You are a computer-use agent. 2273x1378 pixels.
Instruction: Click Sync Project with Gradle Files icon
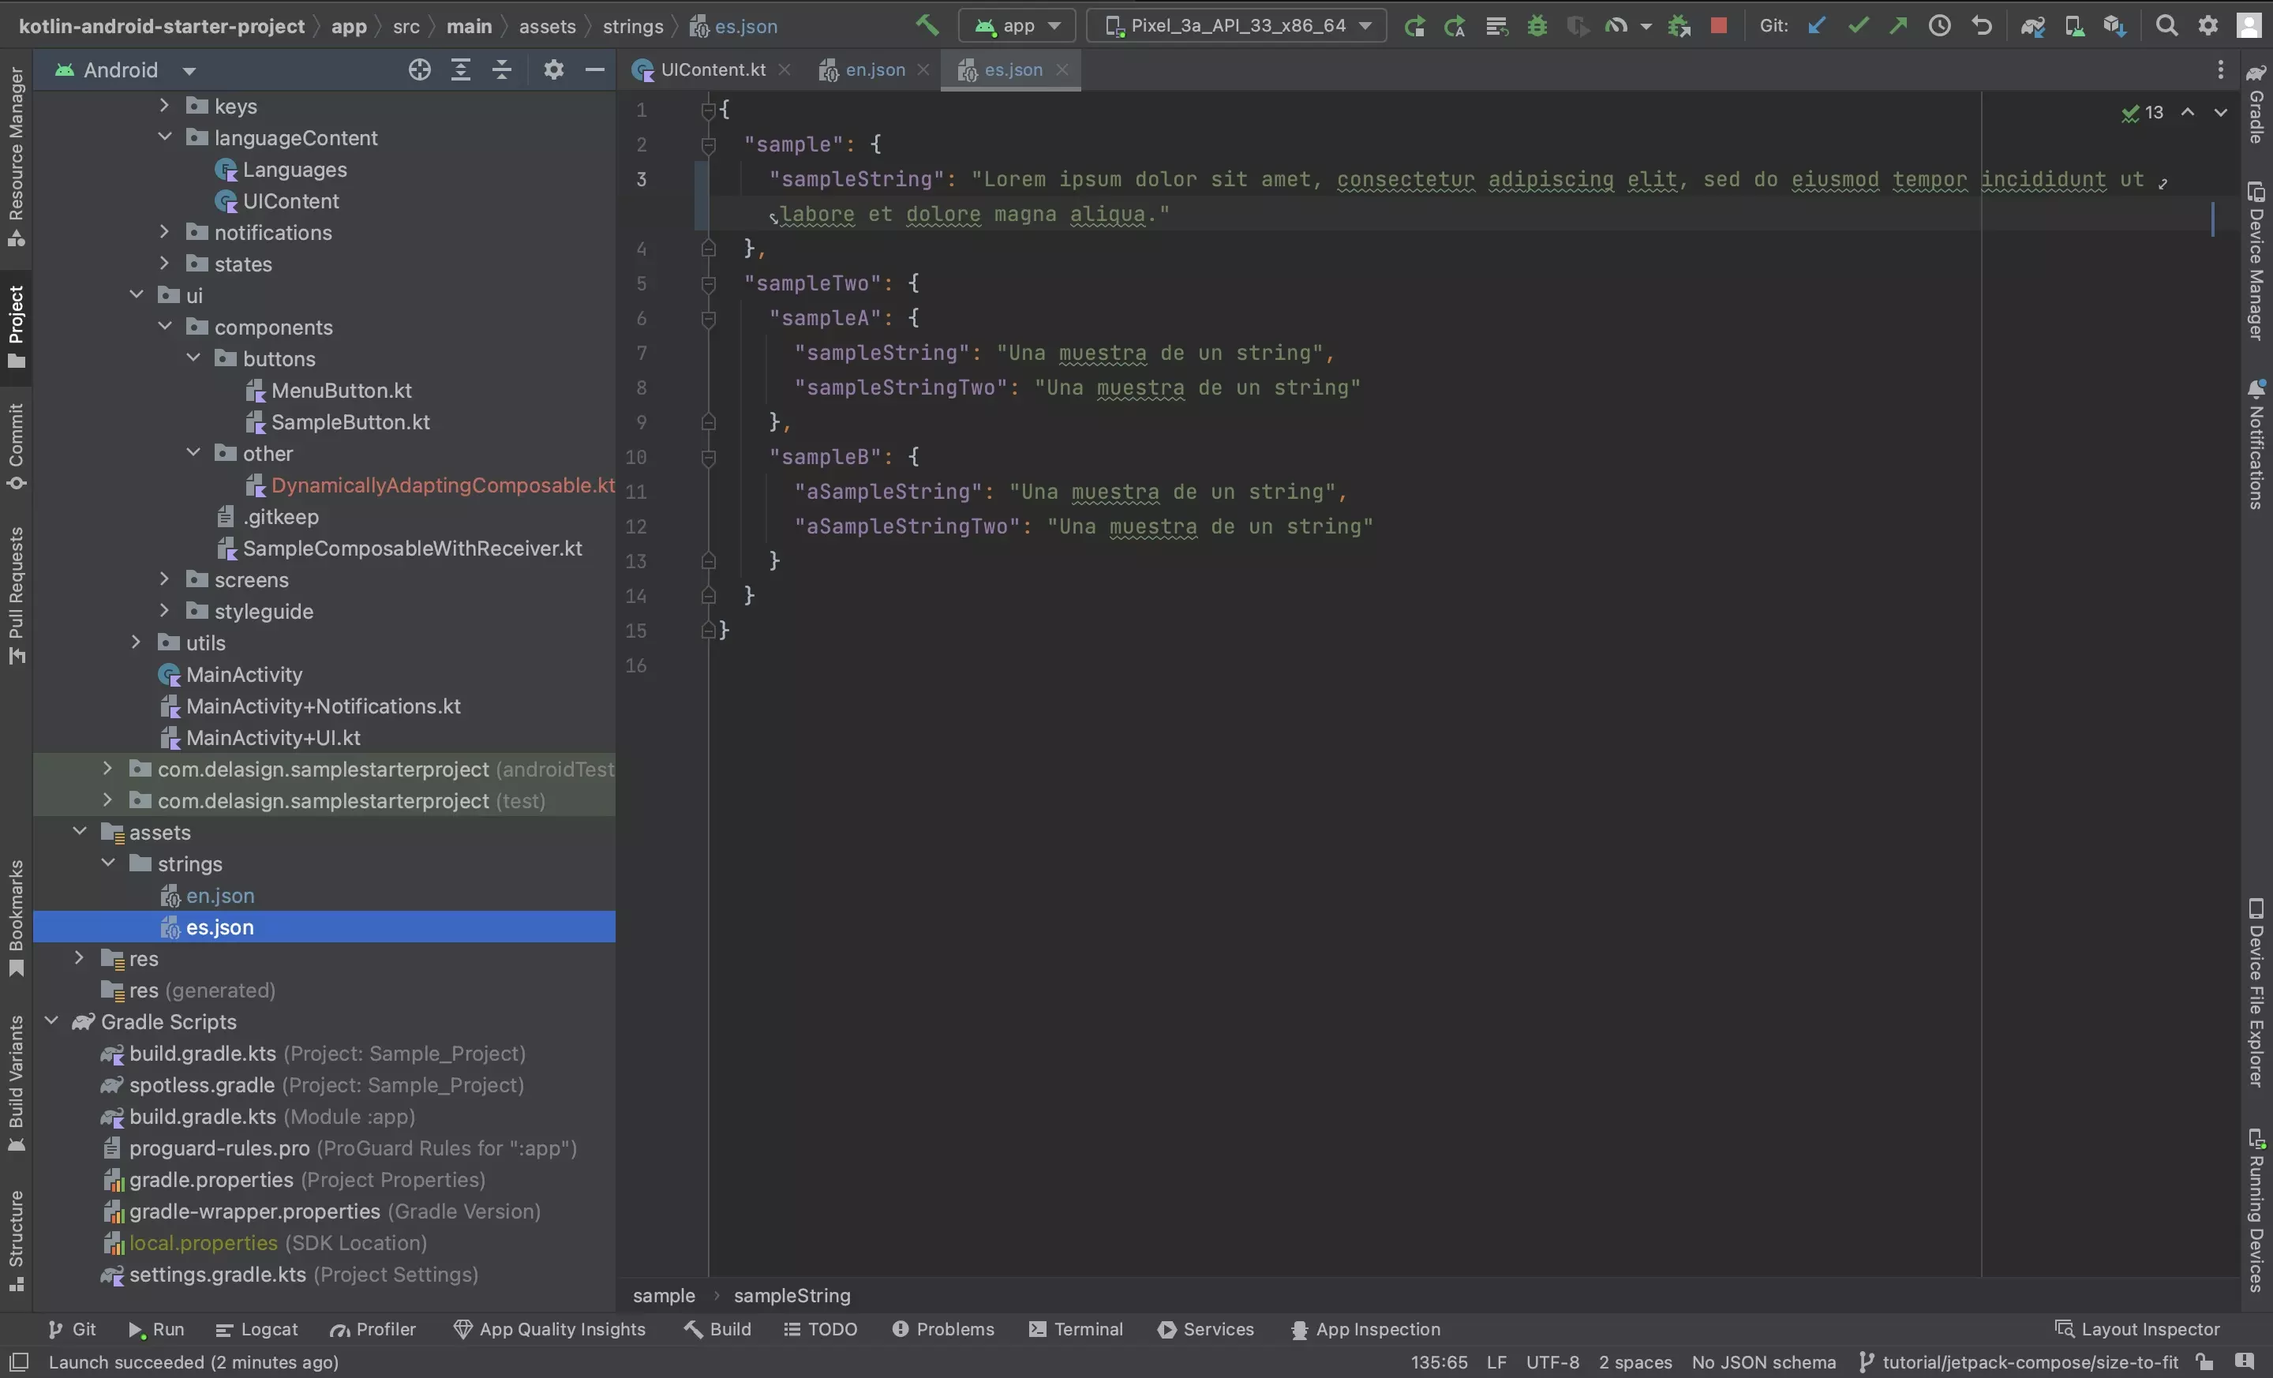click(x=2032, y=26)
